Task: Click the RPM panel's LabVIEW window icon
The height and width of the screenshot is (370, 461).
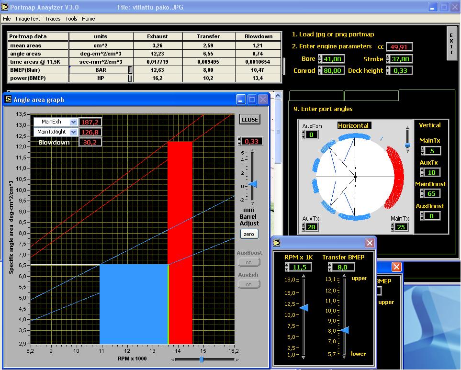Action: coord(277,243)
